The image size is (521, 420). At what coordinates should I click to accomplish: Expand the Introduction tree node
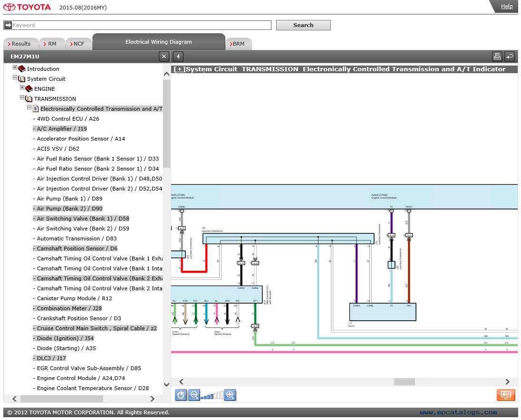tap(15, 67)
